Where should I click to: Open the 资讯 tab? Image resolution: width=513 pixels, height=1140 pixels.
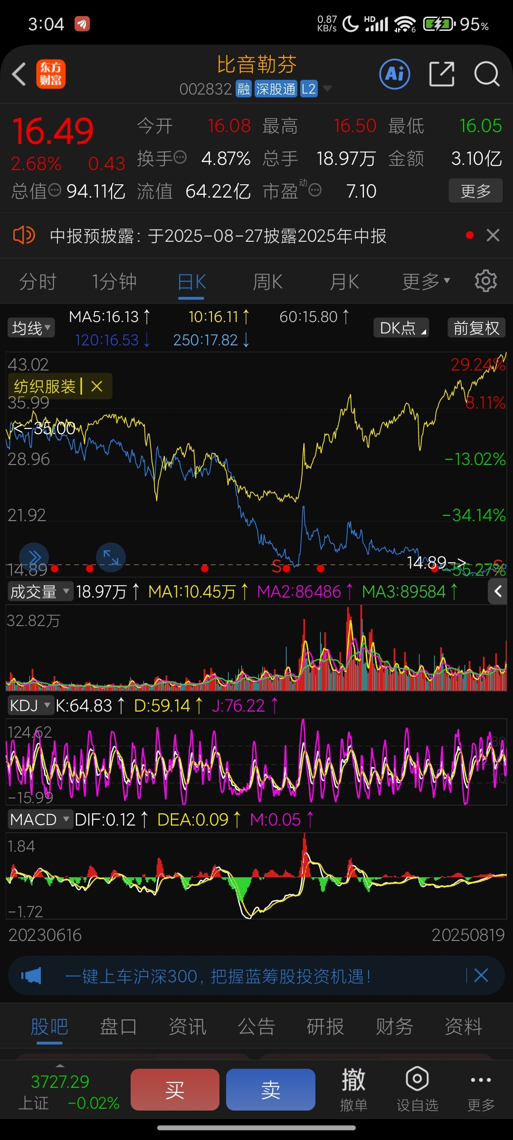(188, 1026)
